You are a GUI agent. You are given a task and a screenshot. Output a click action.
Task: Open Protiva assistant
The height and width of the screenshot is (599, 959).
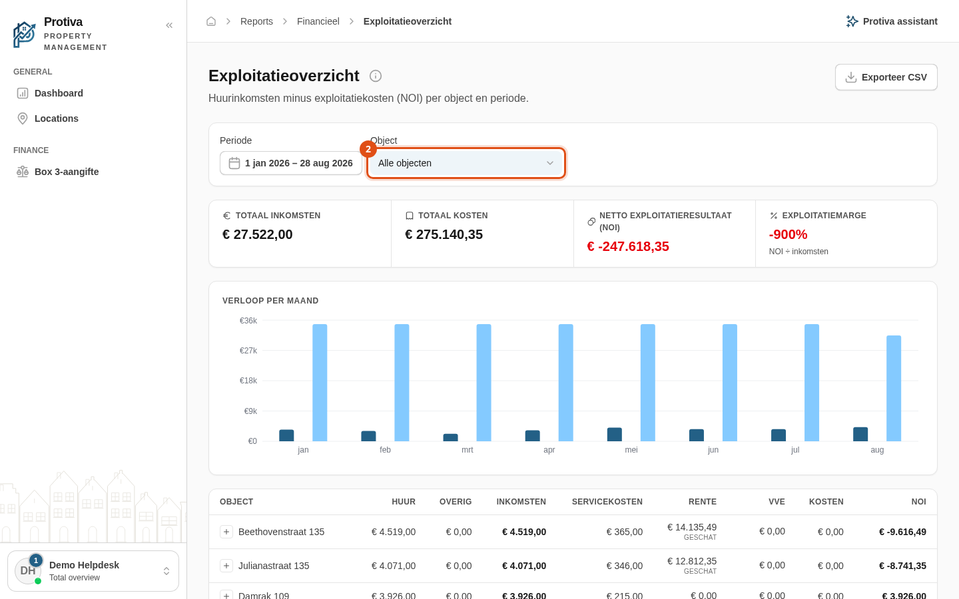tap(892, 21)
